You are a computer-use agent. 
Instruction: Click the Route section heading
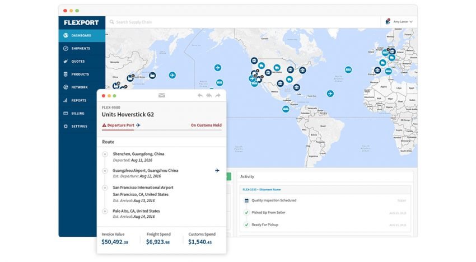click(x=108, y=142)
